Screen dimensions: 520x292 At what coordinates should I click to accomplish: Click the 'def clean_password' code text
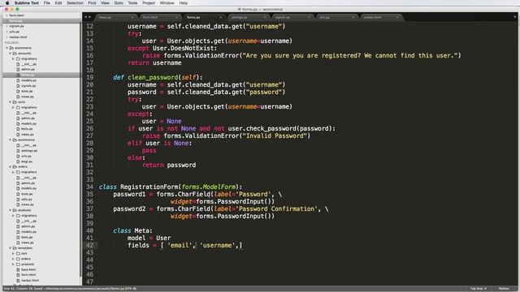click(145, 78)
